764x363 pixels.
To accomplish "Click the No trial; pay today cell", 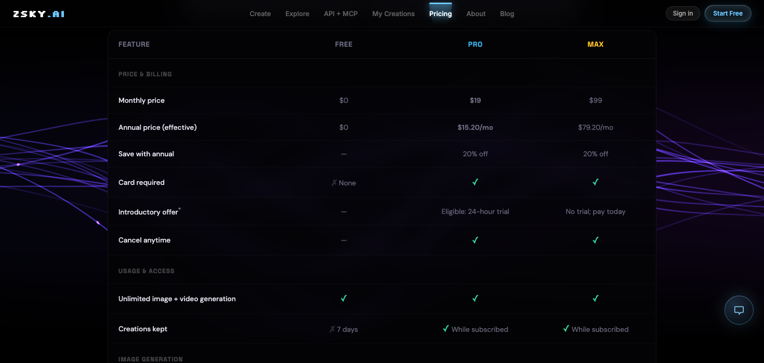I will click(596, 211).
